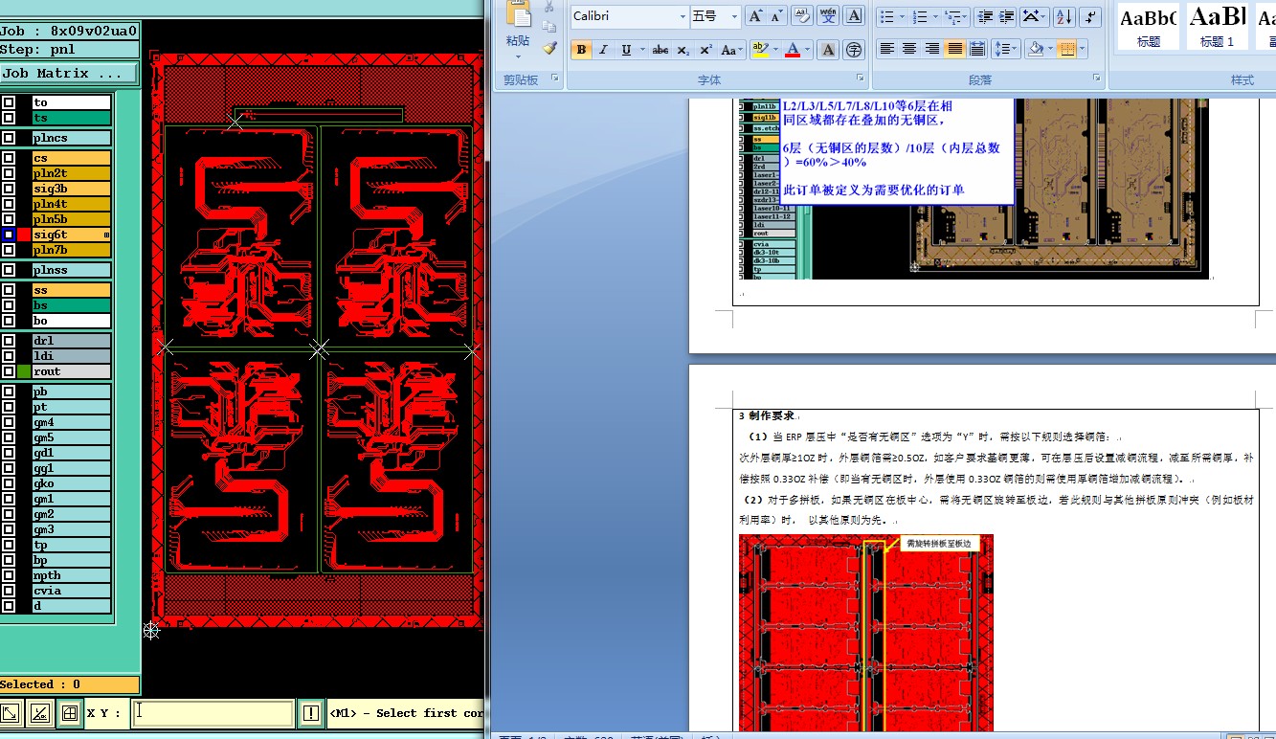
Task: Click the grid snap icon beside X Y
Action: [69, 712]
